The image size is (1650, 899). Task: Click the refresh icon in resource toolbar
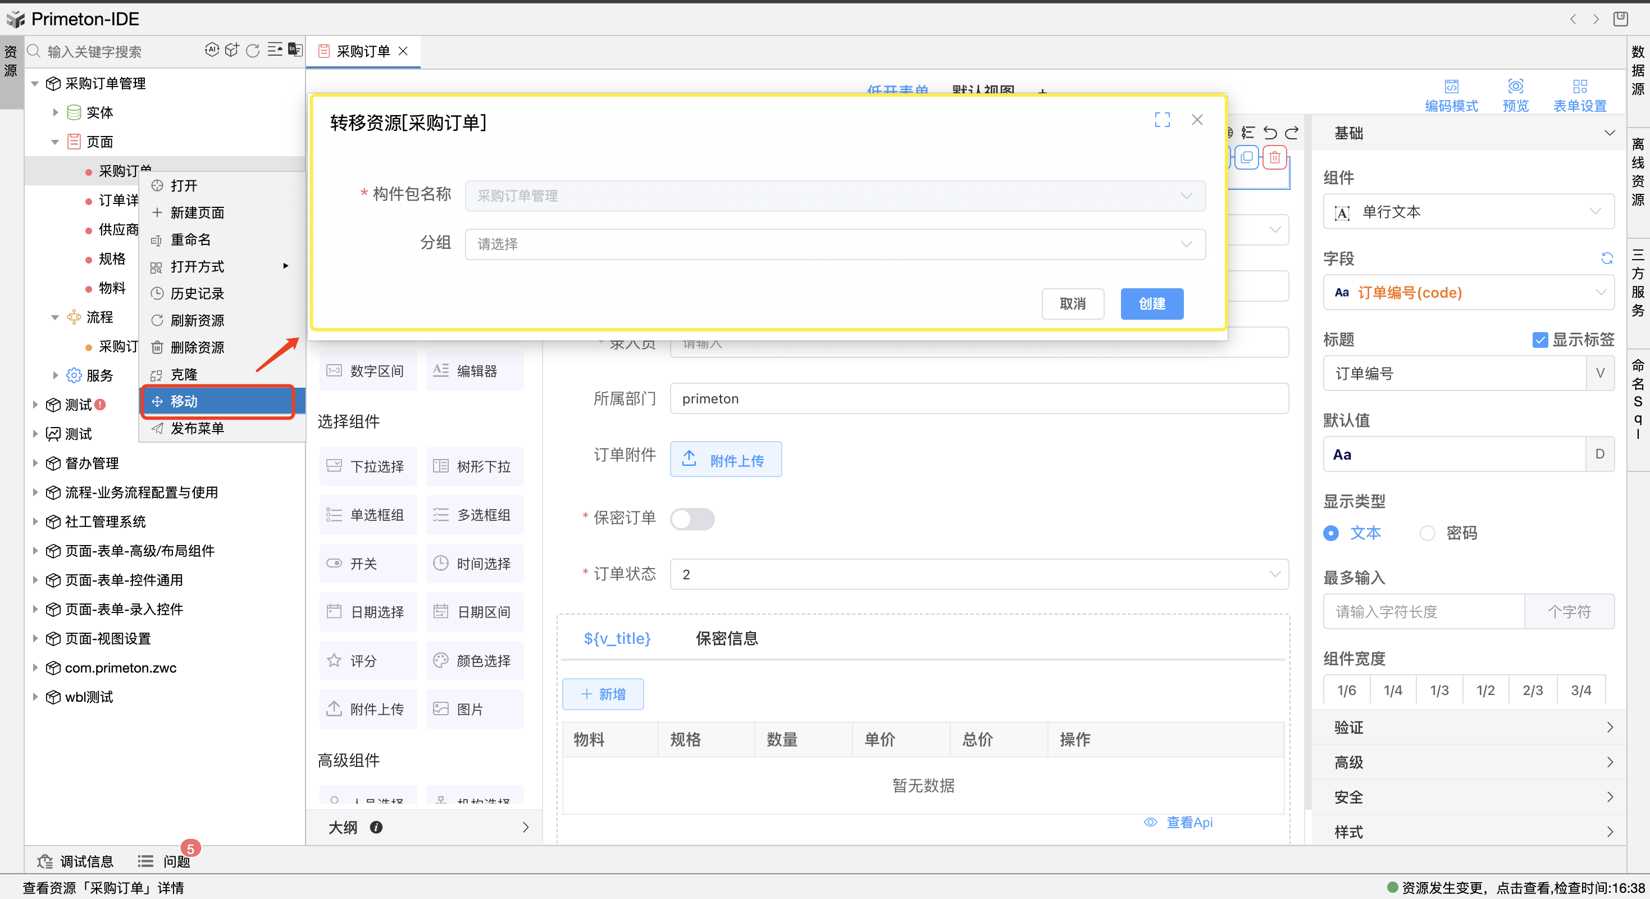click(x=252, y=51)
